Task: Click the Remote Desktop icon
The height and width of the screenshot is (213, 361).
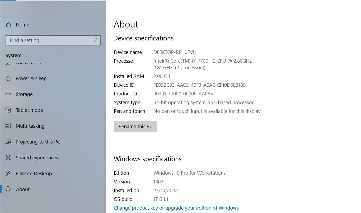Action: click(8, 173)
